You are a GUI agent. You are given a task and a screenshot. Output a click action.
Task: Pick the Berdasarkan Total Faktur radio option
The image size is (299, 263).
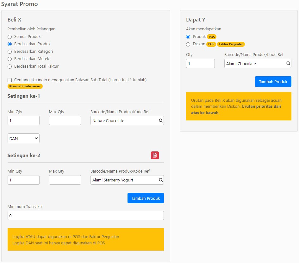point(10,66)
